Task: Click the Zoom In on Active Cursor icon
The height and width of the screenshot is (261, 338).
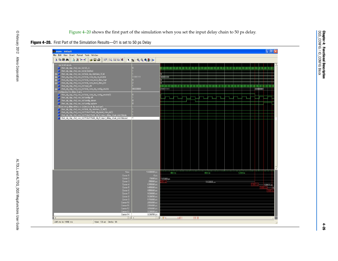Action: (149, 60)
